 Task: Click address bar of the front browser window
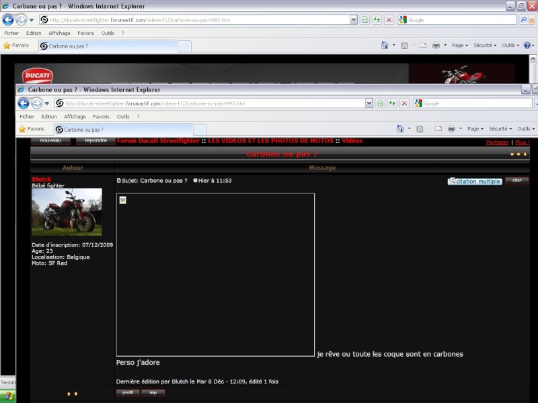[x=210, y=103]
